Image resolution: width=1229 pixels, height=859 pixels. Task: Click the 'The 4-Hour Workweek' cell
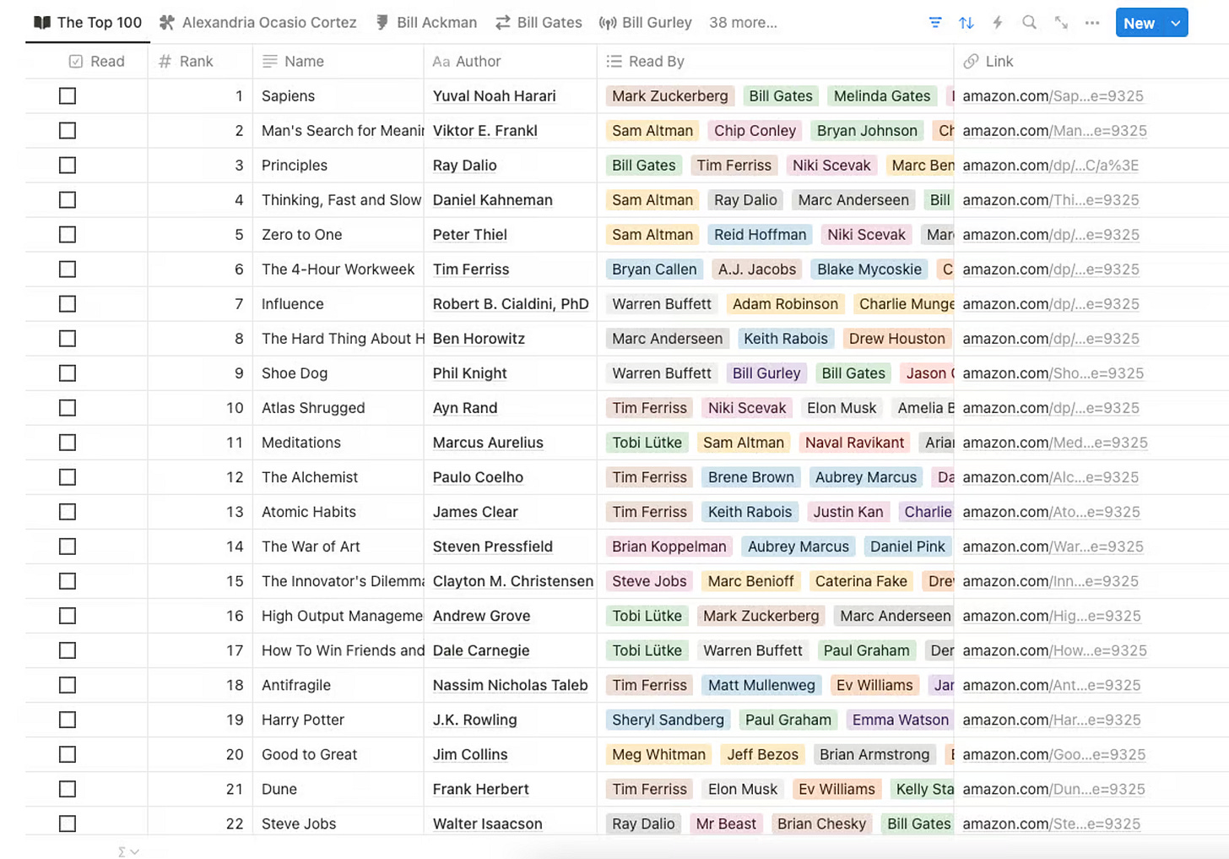[338, 269]
